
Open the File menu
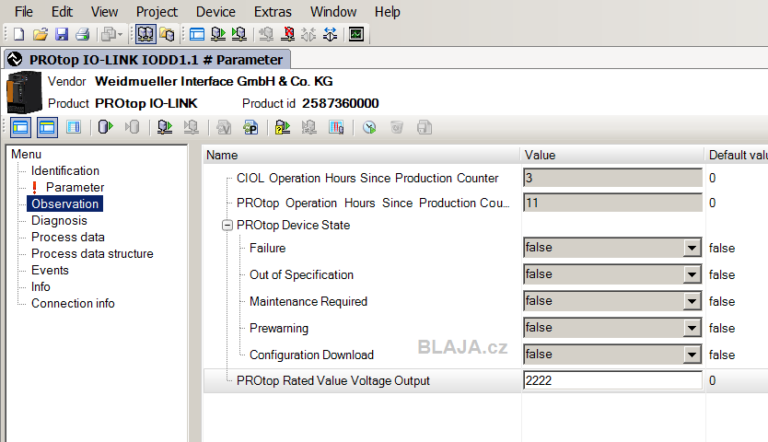click(24, 11)
